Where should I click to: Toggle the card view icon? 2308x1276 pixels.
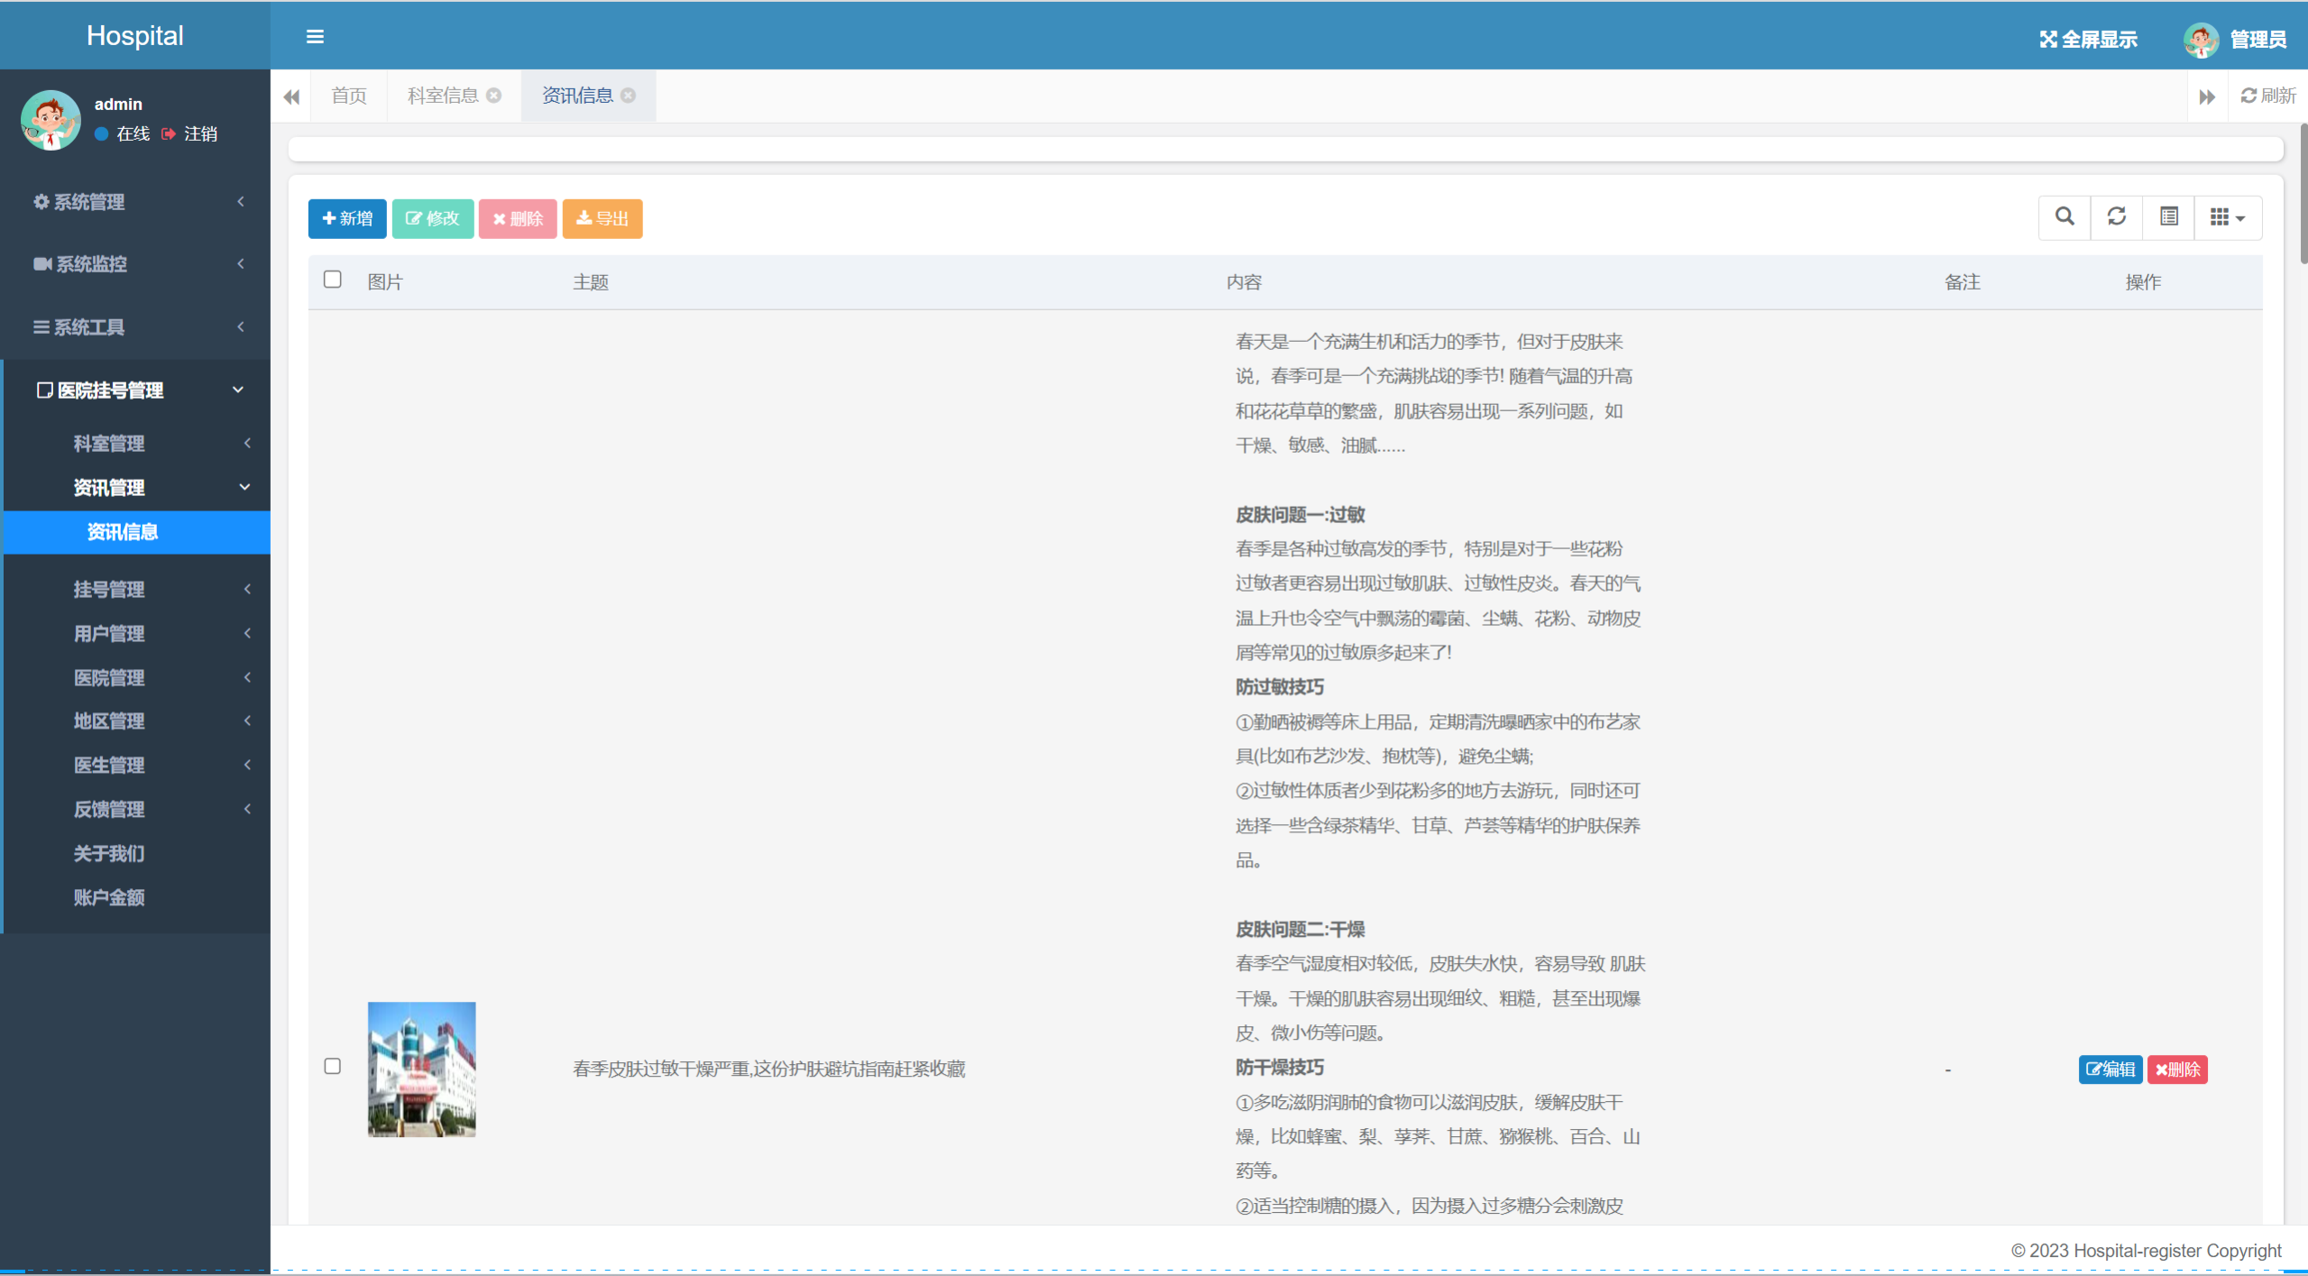(x=2168, y=217)
